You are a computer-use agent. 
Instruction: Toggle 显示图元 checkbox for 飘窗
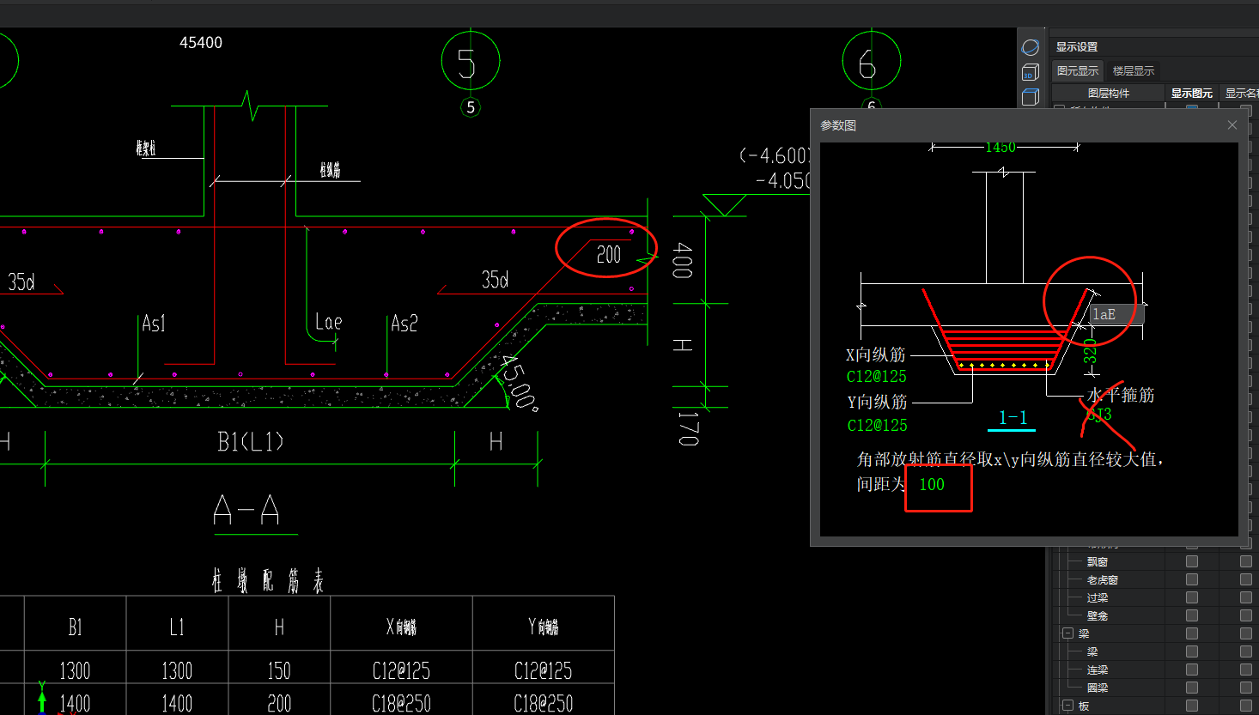pyautogui.click(x=1192, y=561)
